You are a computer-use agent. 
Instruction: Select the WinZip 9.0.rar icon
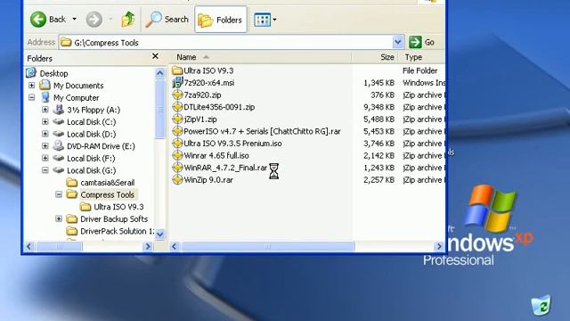click(177, 179)
